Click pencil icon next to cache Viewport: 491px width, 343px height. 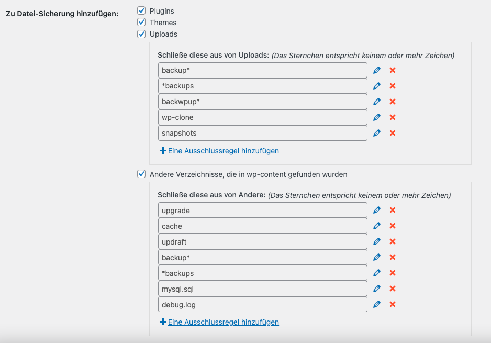377,226
